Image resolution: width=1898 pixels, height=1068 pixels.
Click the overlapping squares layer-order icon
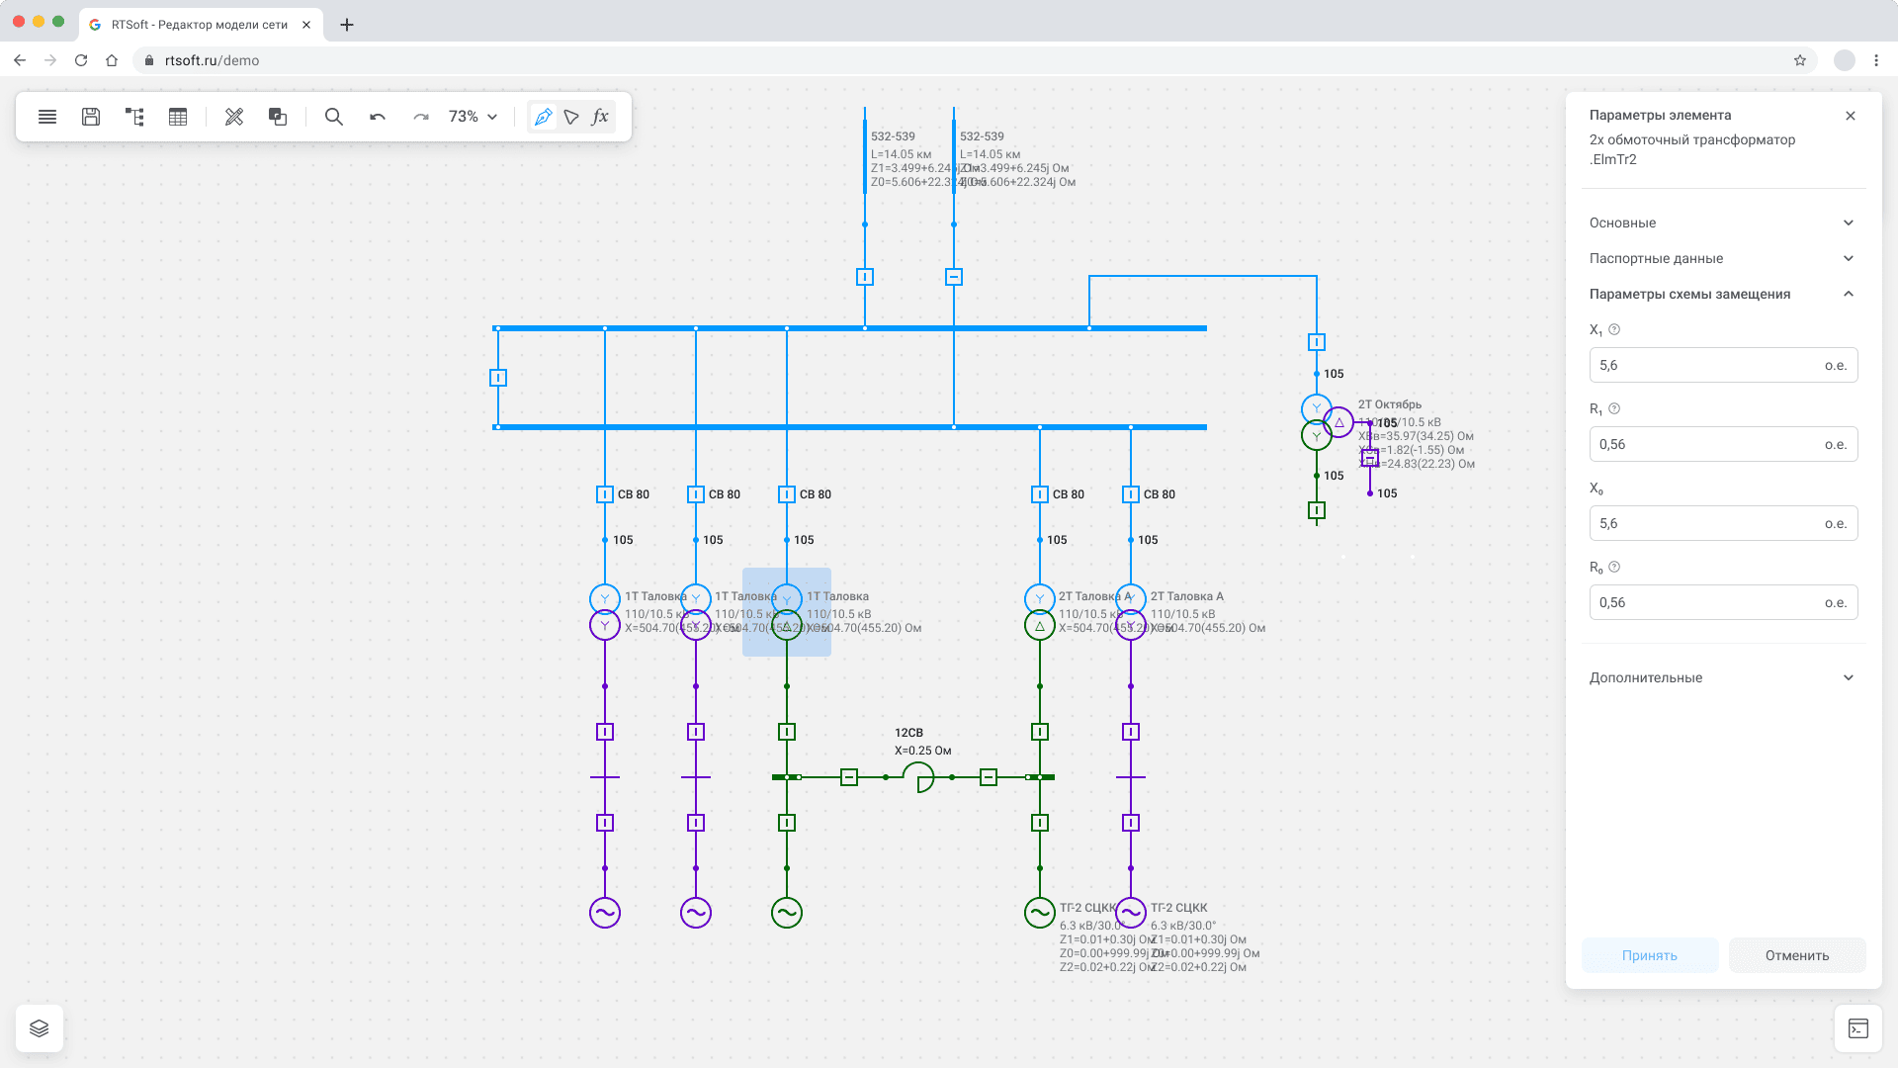coord(278,117)
